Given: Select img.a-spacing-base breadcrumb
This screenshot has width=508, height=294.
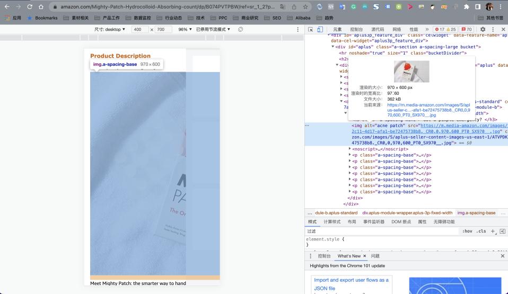Looking at the screenshot, I should click(476, 213).
